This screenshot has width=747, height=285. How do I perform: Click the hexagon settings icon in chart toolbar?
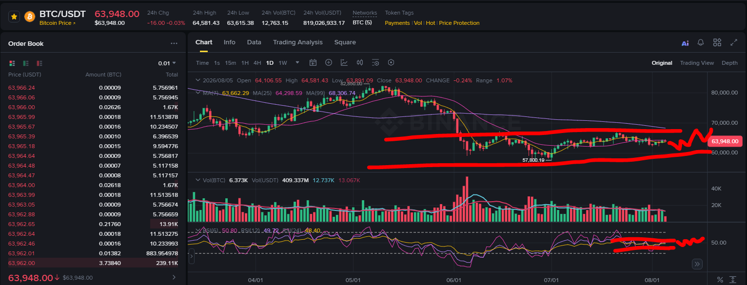coord(391,63)
